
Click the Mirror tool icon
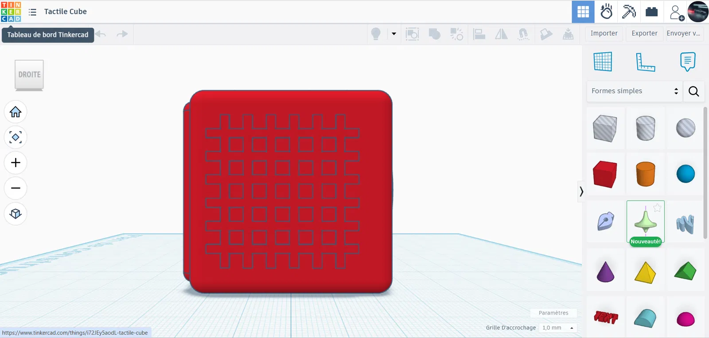pos(501,34)
